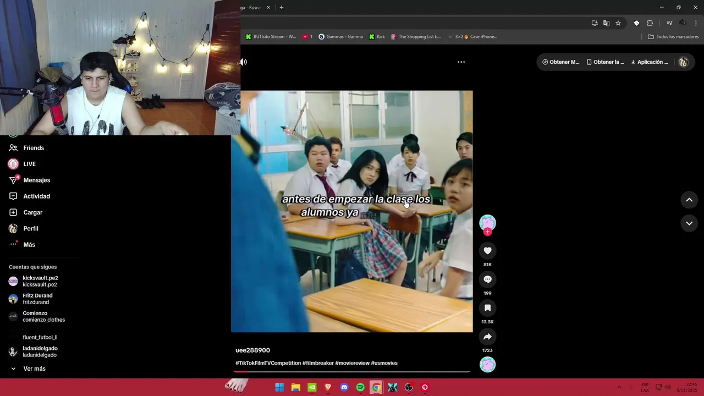Open the Gammas - Gamma bookmark

[340, 37]
